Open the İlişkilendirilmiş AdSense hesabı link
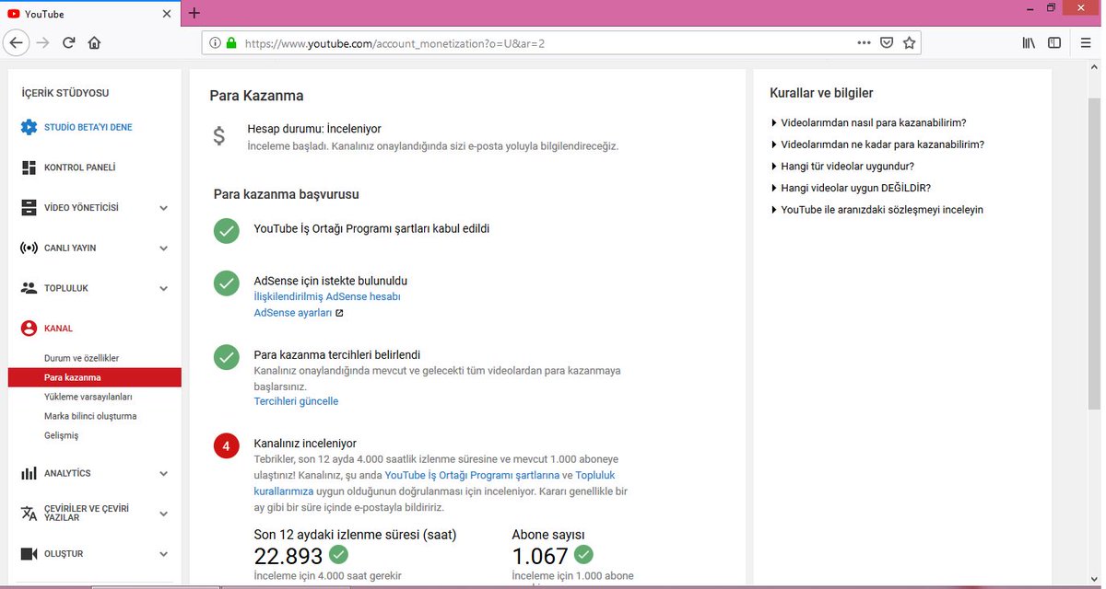 (x=327, y=297)
